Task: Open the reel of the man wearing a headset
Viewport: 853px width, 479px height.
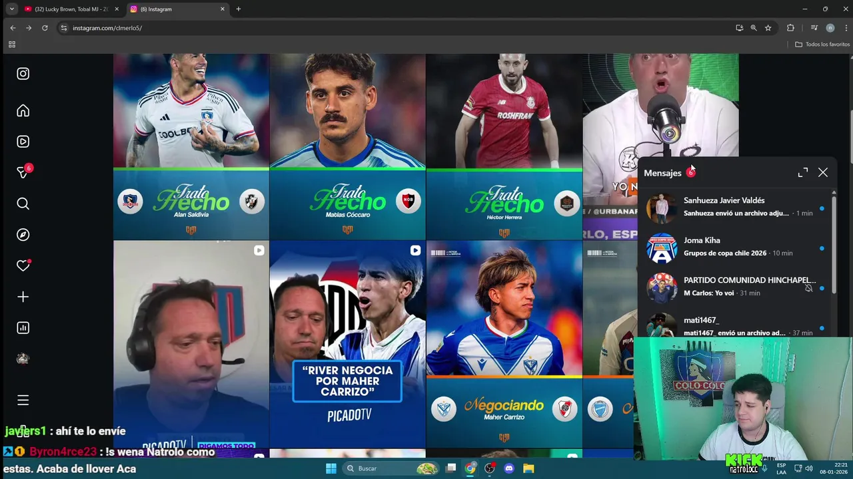Action: click(x=191, y=344)
